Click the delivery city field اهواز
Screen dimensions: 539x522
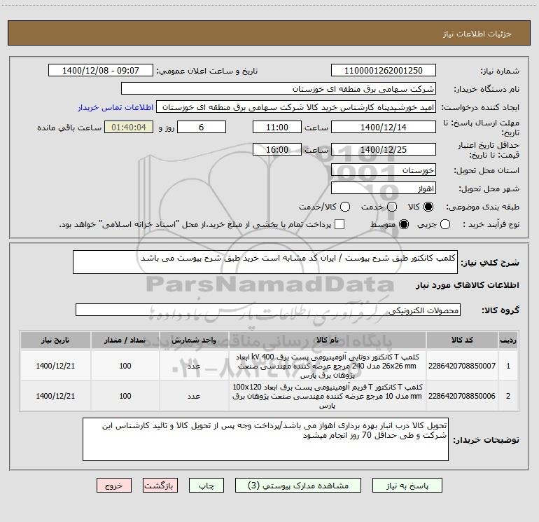coord(384,188)
